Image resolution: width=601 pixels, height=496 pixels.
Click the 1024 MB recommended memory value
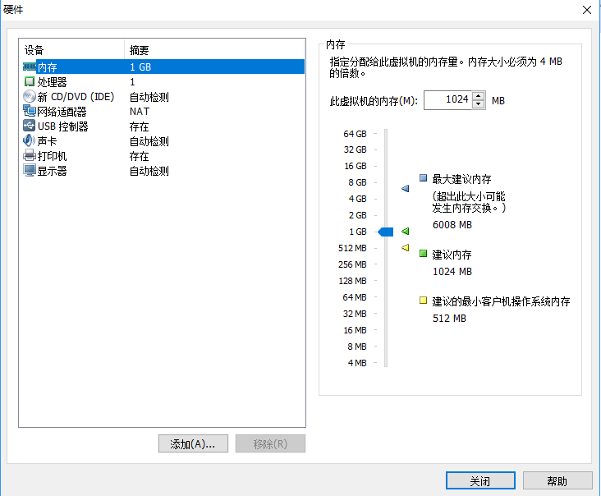click(x=452, y=271)
